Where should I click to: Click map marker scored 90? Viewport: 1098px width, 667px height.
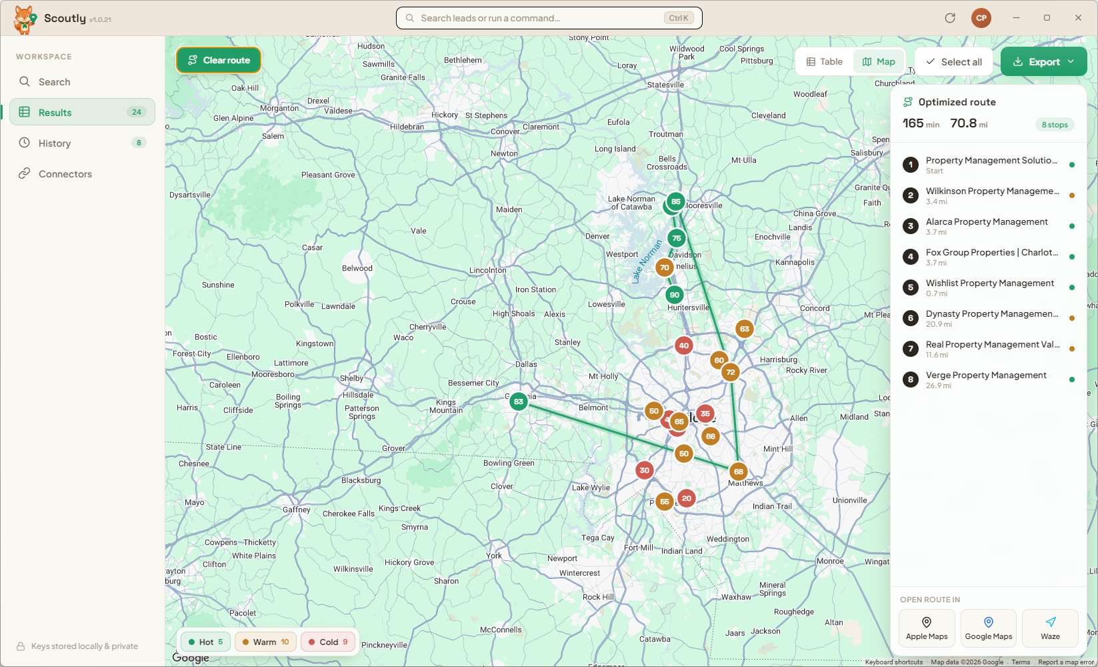tap(675, 295)
